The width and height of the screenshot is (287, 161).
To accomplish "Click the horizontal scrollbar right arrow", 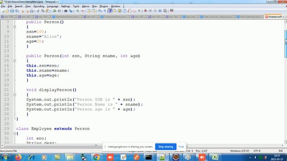I will pyautogui.click(x=283, y=145).
